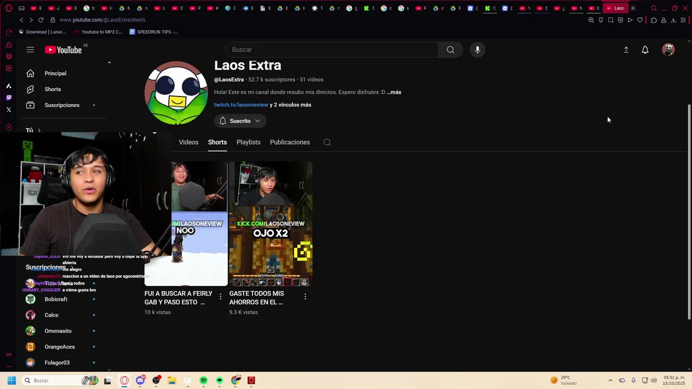Open Opera sidebar X (Twitter) icon

pyautogui.click(x=9, y=110)
